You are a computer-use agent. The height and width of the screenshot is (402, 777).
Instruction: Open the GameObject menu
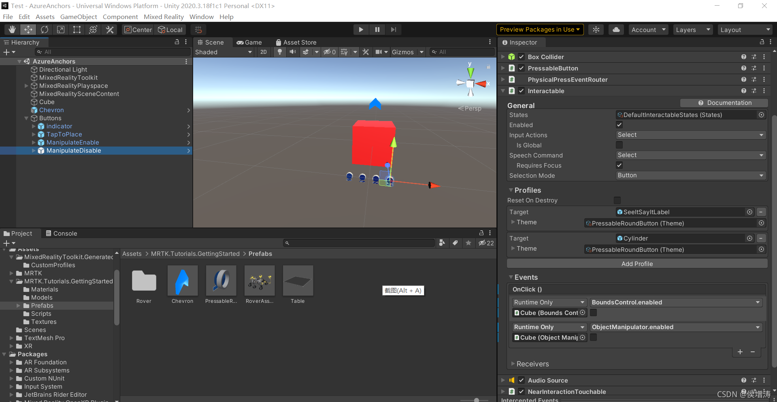[79, 17]
